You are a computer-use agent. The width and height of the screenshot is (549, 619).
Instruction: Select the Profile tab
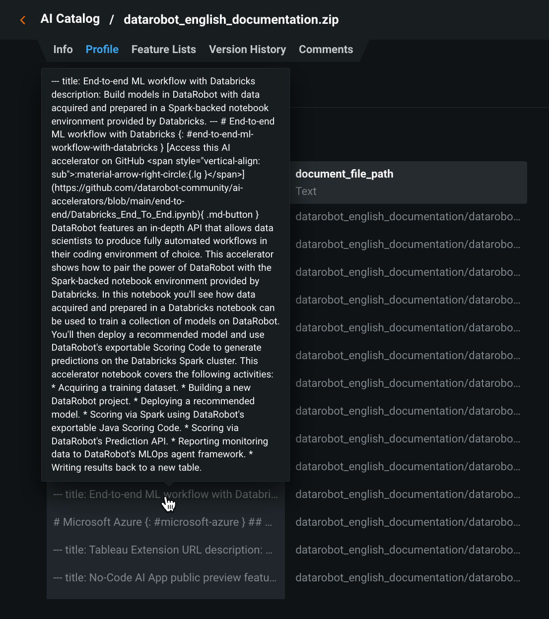pos(102,50)
